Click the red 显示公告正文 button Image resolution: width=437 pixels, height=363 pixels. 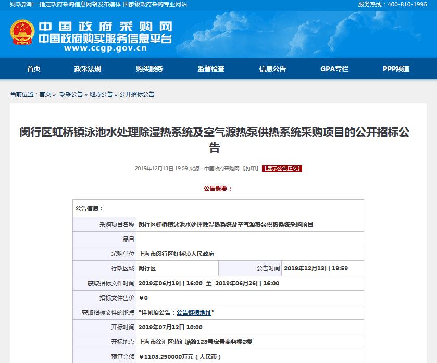(x=282, y=169)
